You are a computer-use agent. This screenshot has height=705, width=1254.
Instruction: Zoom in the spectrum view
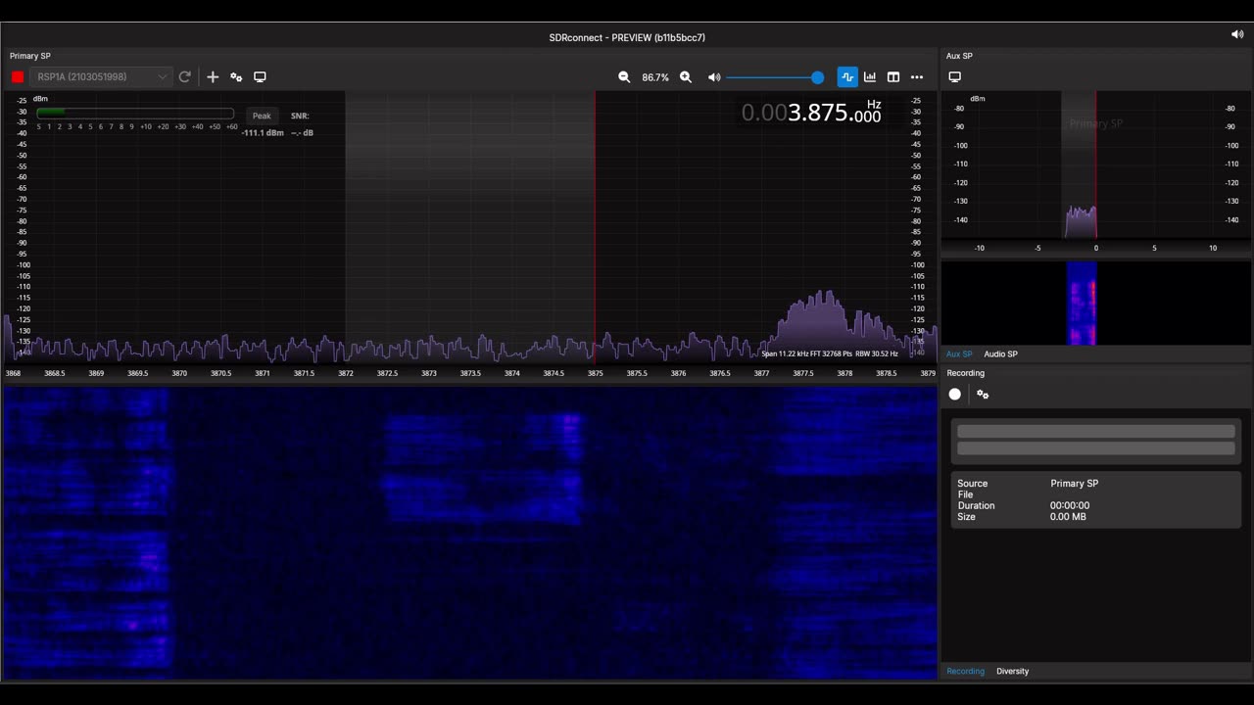point(686,77)
